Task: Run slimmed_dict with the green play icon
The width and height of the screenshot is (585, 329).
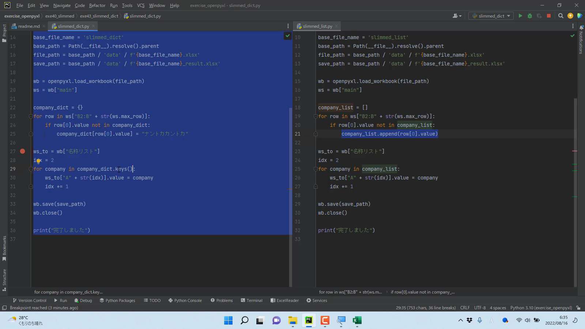Action: click(520, 16)
